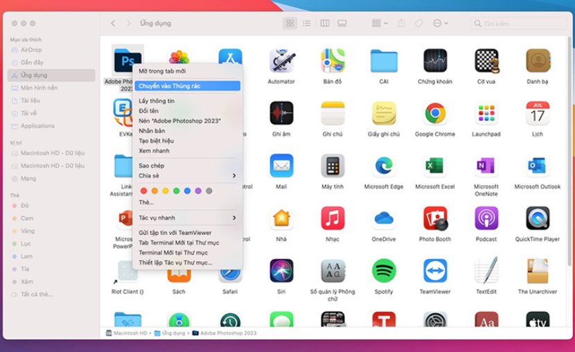The width and height of the screenshot is (575, 352).
Task: Open the Lịch calendar app
Action: pos(538,113)
